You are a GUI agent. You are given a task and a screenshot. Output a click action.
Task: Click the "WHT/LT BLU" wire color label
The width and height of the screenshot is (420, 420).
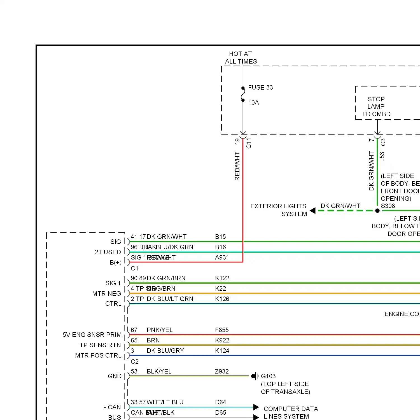click(165, 402)
